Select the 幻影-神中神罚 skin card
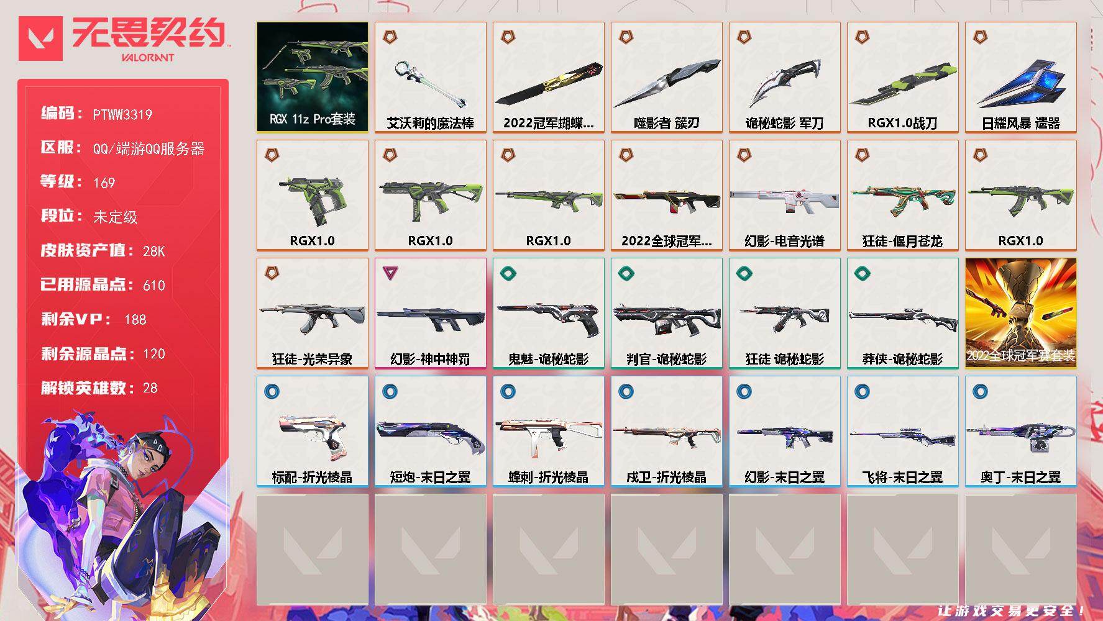The width and height of the screenshot is (1103, 621). 431,313
